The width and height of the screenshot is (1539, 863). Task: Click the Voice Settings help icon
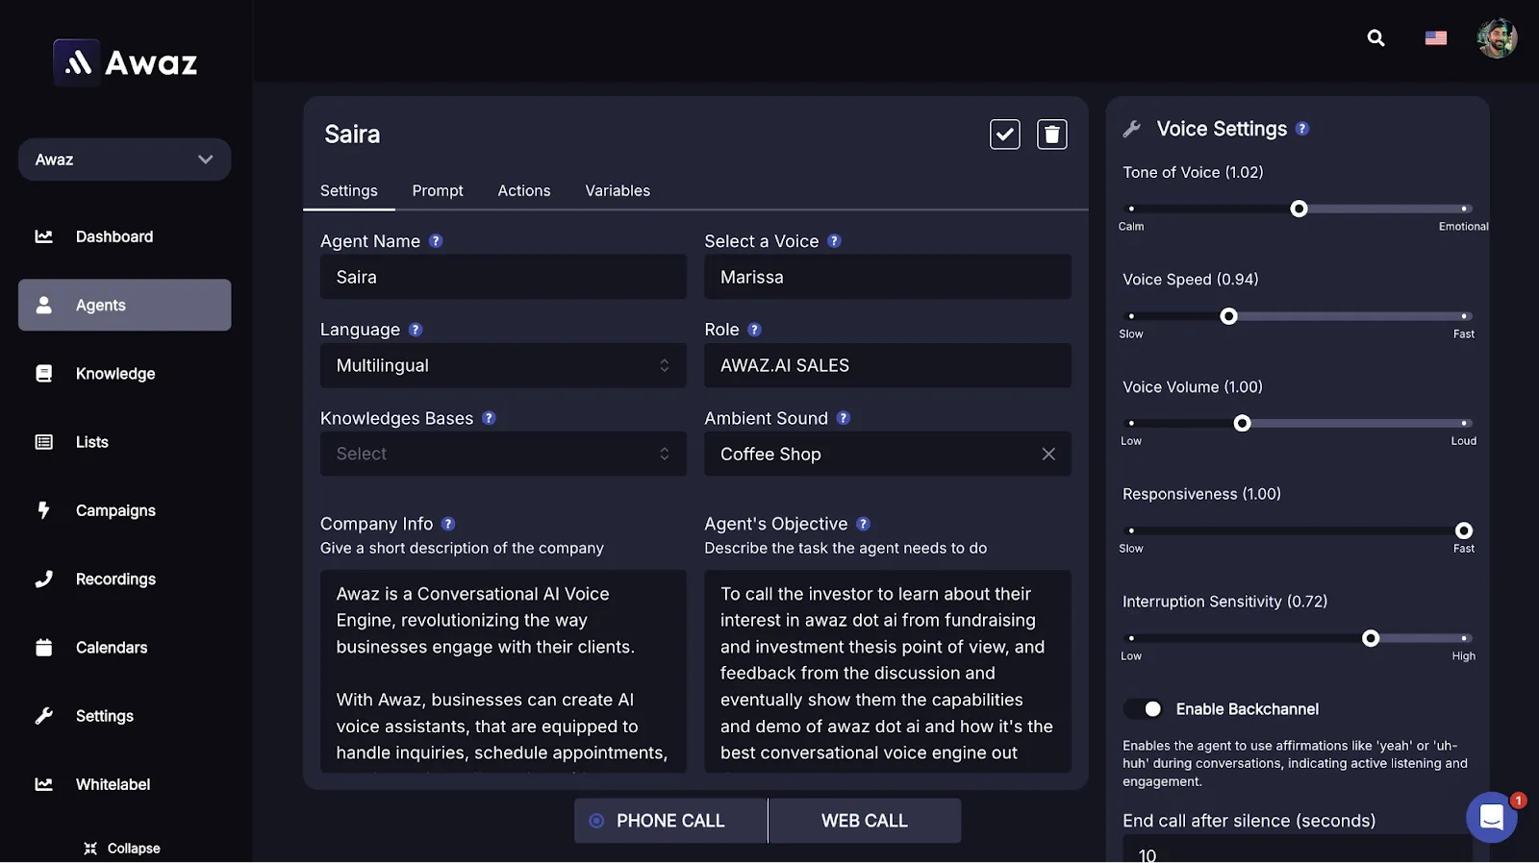pos(1302,129)
